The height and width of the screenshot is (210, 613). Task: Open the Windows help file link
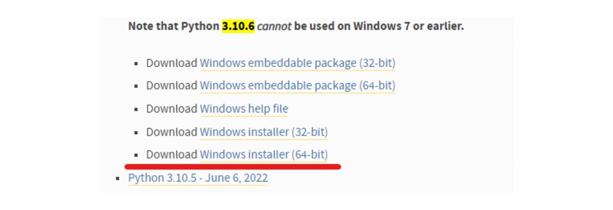click(x=244, y=109)
